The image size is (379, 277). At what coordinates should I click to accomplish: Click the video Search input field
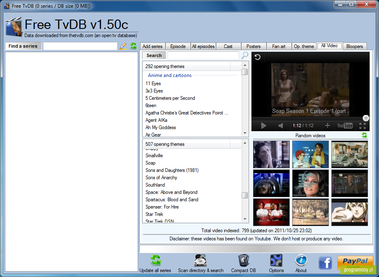203,55
